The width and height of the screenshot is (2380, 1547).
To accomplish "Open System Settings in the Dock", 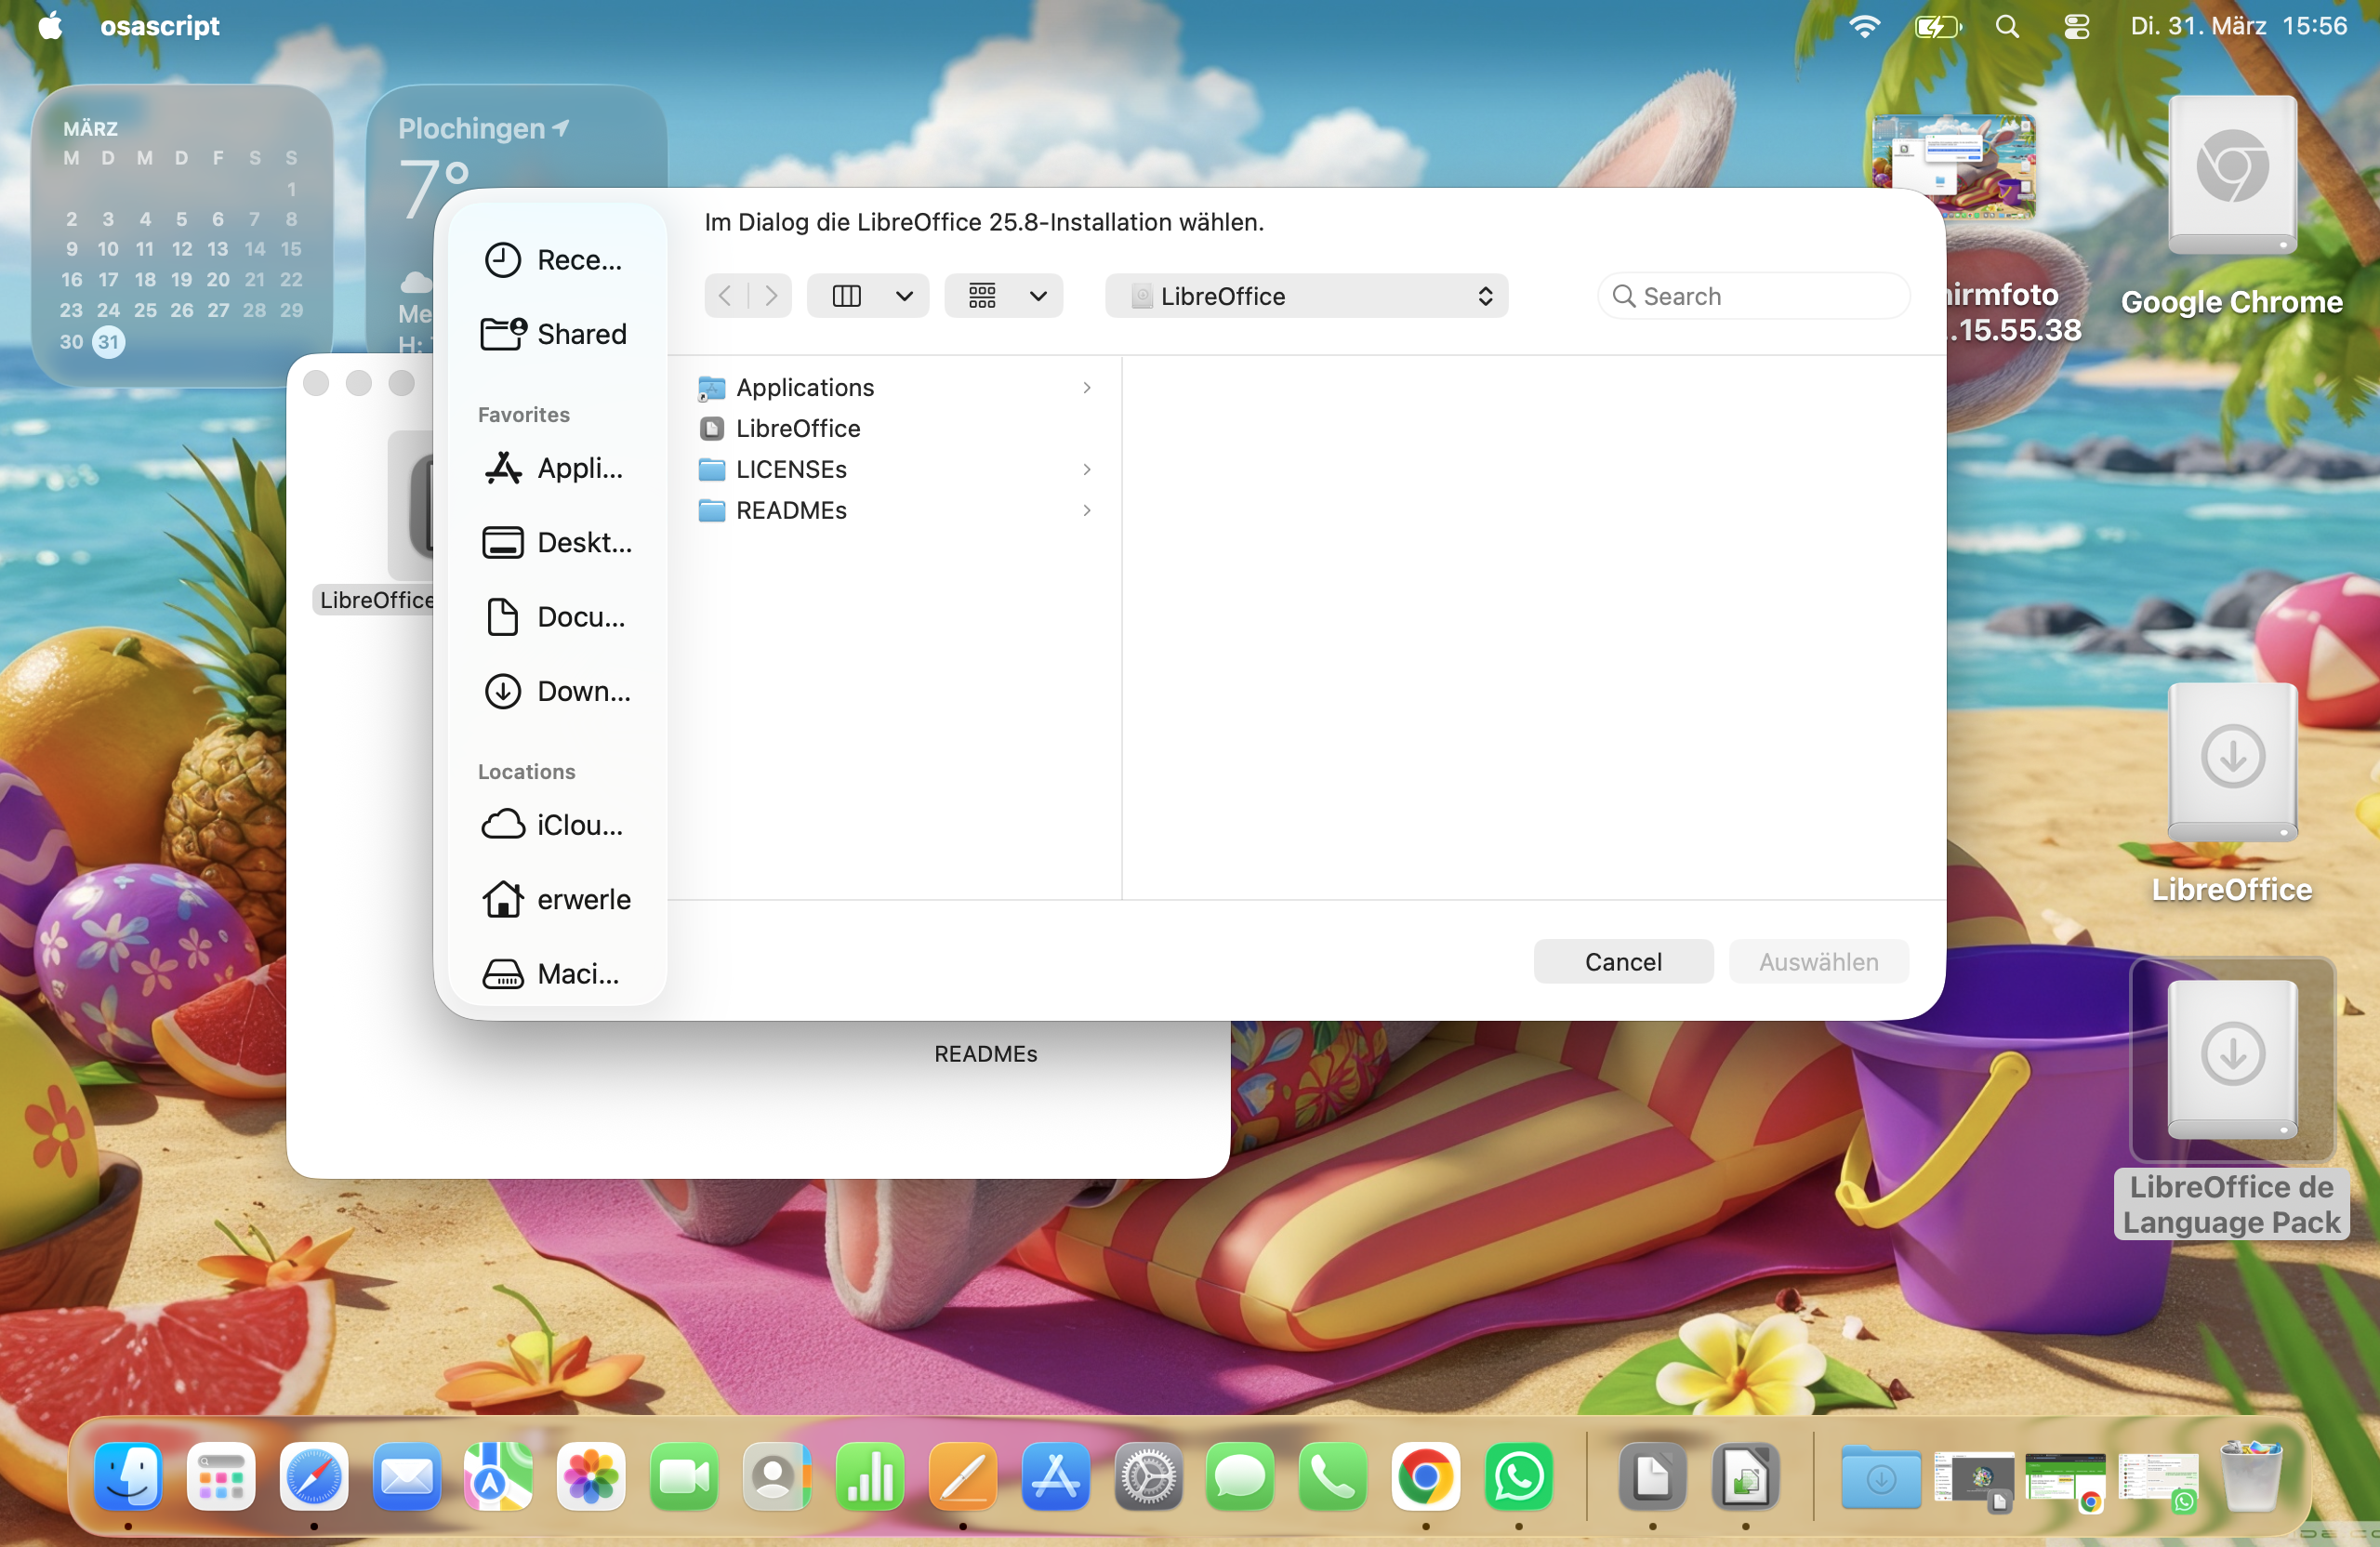I will (x=1148, y=1478).
